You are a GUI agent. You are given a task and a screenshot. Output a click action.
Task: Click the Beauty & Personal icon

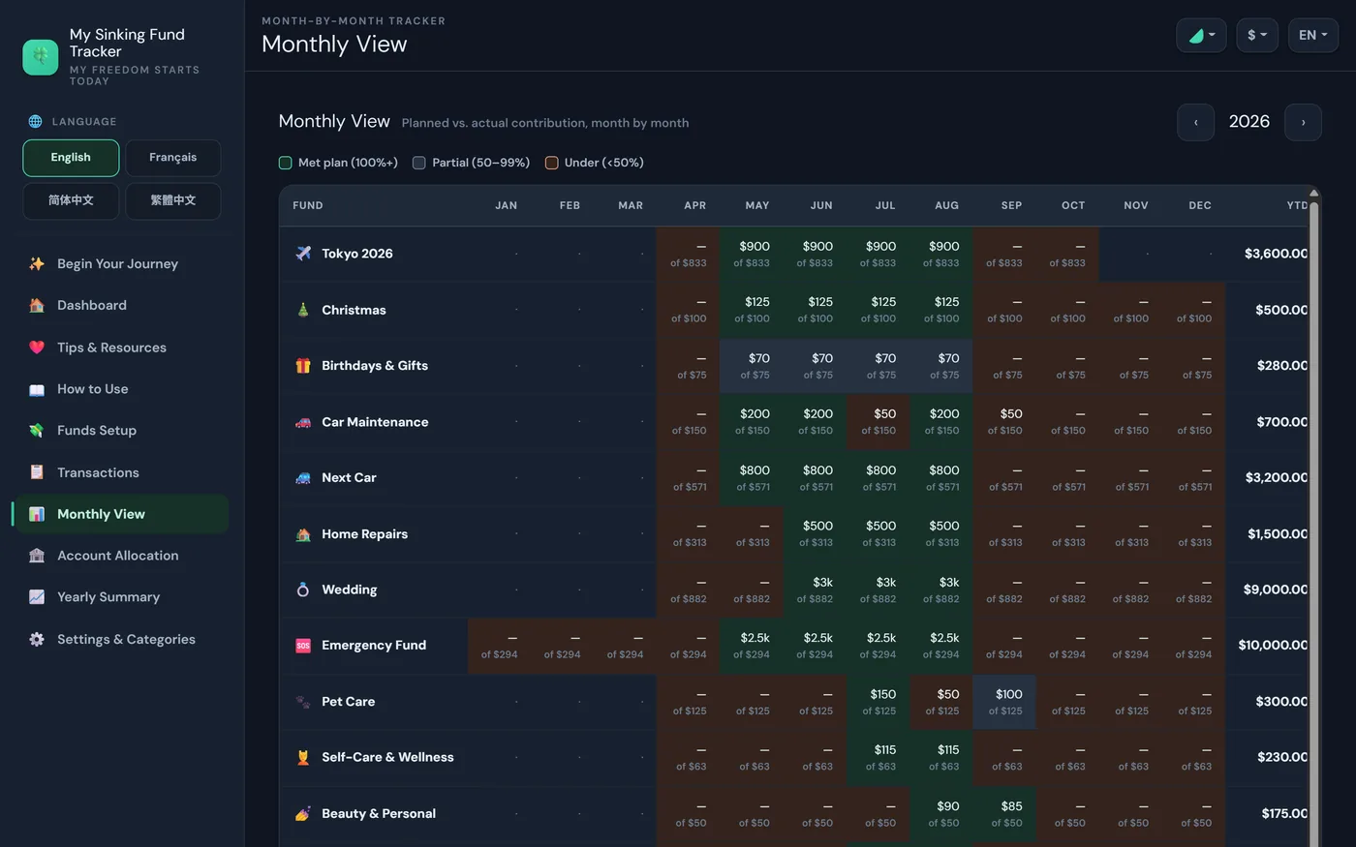pyautogui.click(x=303, y=813)
